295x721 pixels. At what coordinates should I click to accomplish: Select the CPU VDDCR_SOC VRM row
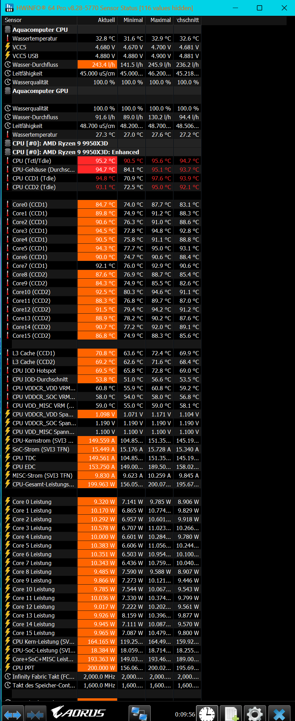point(102,397)
